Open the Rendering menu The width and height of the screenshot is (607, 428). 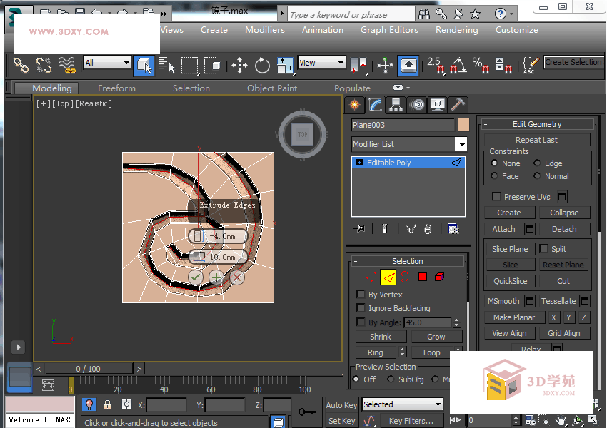456,30
